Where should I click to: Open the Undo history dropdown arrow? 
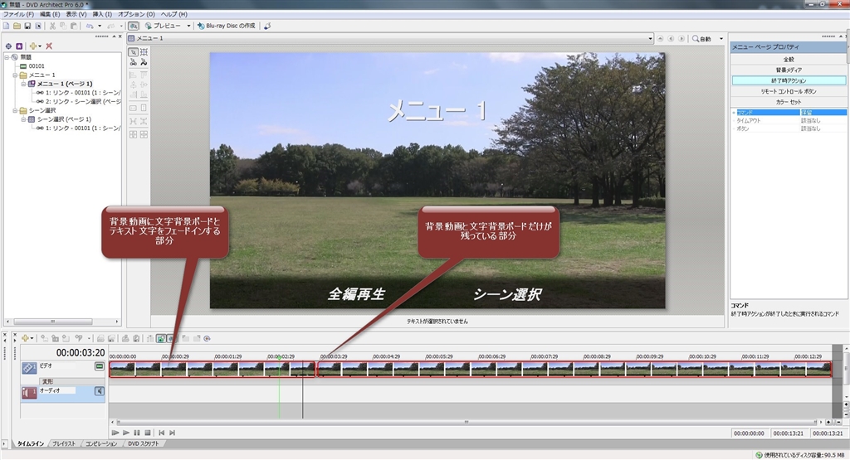[x=100, y=26]
